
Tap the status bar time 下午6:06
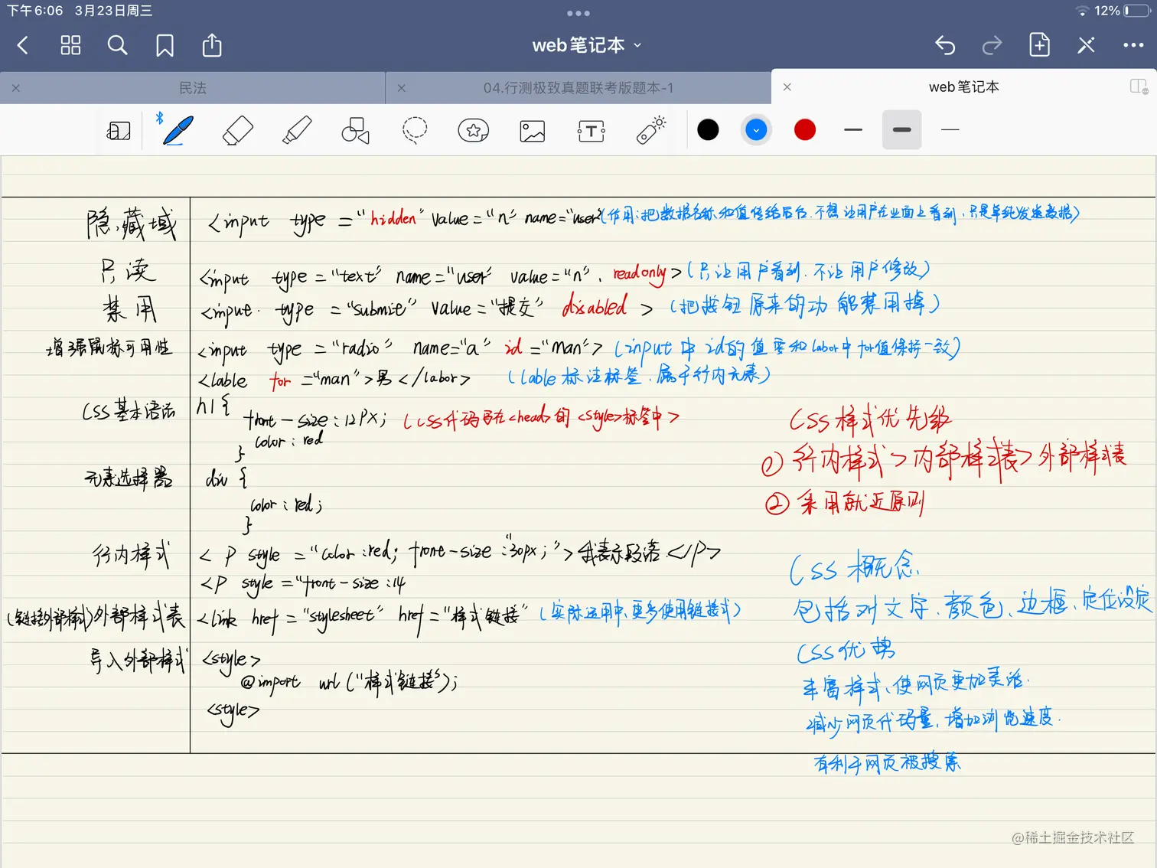35,11
